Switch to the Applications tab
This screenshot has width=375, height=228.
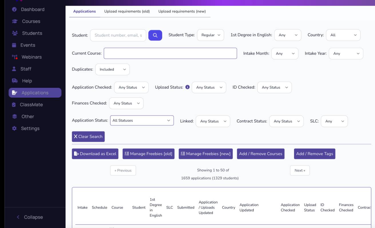tap(85, 11)
